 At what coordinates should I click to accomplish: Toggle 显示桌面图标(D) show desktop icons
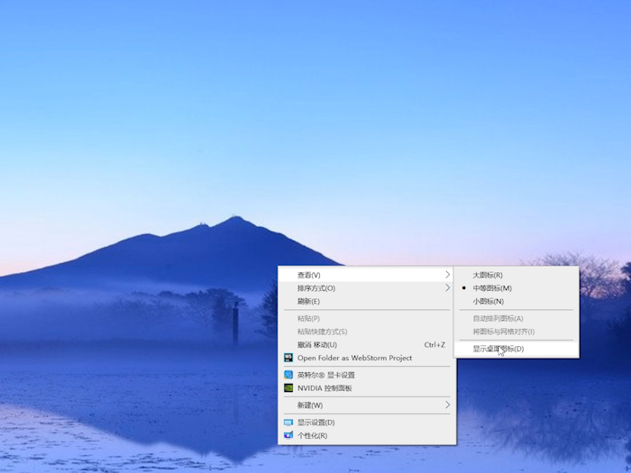498,349
